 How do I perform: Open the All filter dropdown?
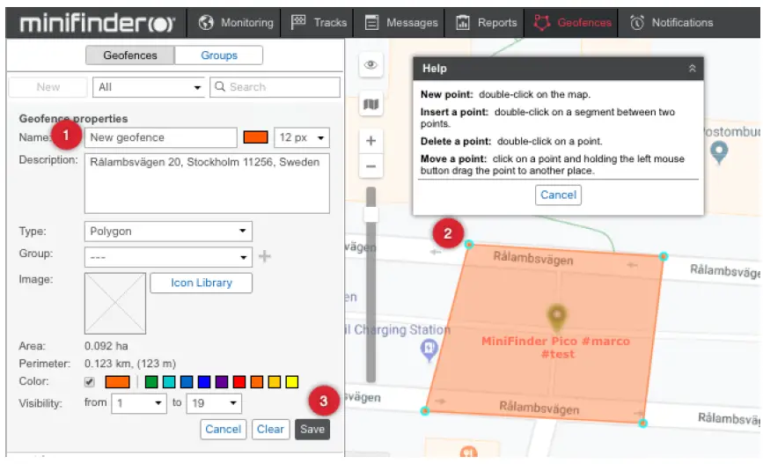point(149,87)
